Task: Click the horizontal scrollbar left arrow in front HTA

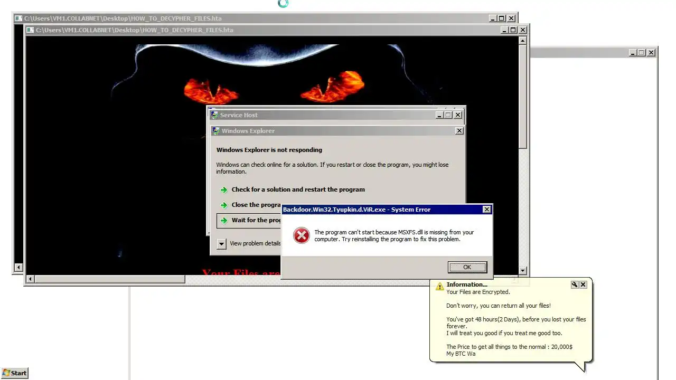Action: [x=30, y=279]
